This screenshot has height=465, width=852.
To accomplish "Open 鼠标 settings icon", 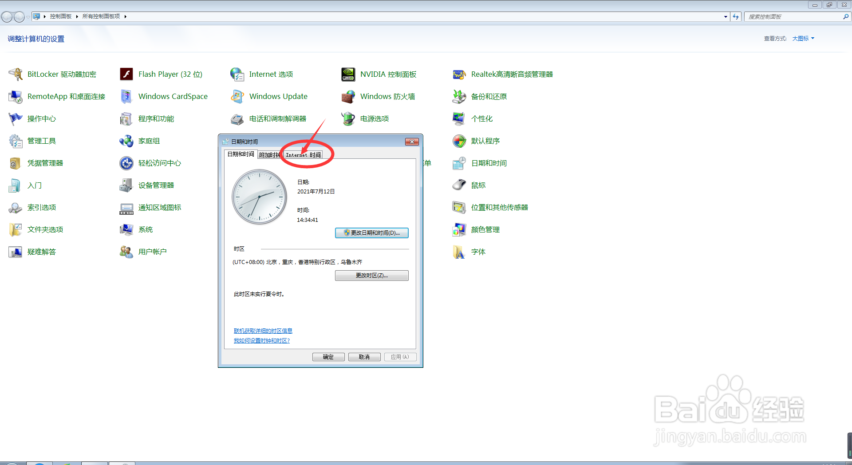I will click(459, 185).
